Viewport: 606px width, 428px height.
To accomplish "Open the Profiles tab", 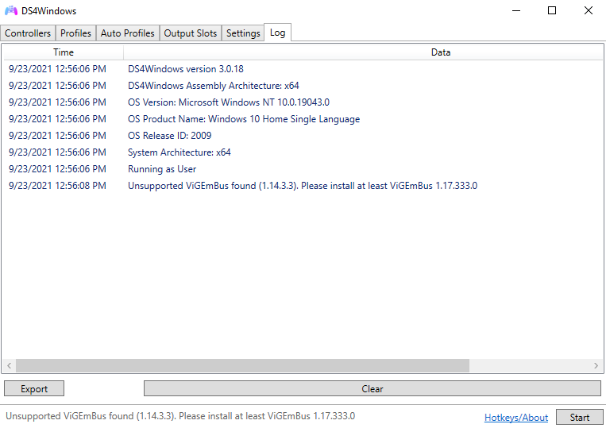I will point(75,33).
